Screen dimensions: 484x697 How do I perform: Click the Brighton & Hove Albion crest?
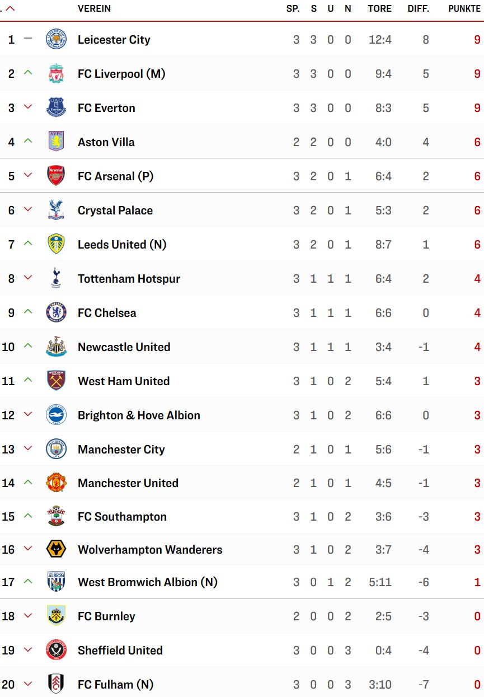(56, 415)
